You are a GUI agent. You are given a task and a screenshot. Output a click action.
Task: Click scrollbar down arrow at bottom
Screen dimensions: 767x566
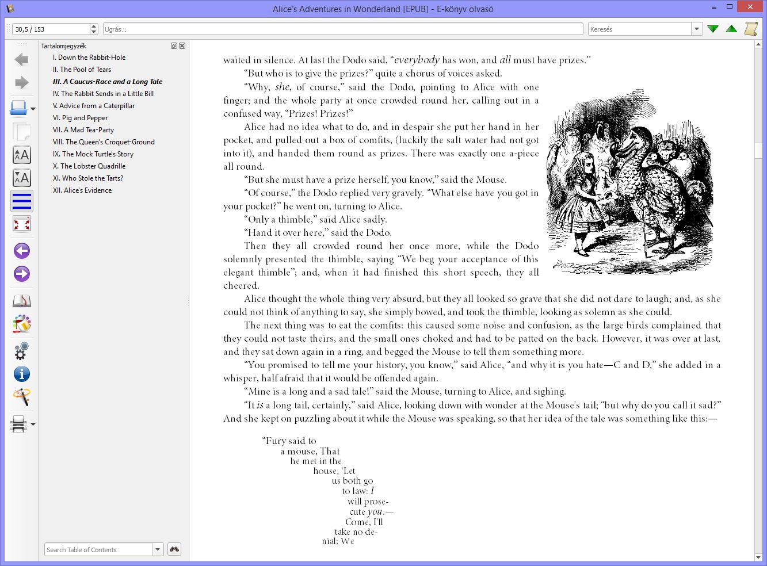click(x=760, y=556)
